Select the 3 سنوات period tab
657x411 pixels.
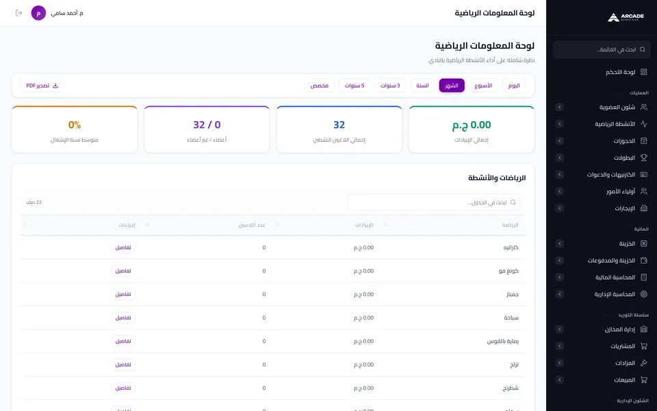click(390, 86)
